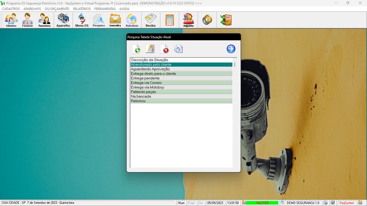Click the blue arrow exit button

coord(231,49)
